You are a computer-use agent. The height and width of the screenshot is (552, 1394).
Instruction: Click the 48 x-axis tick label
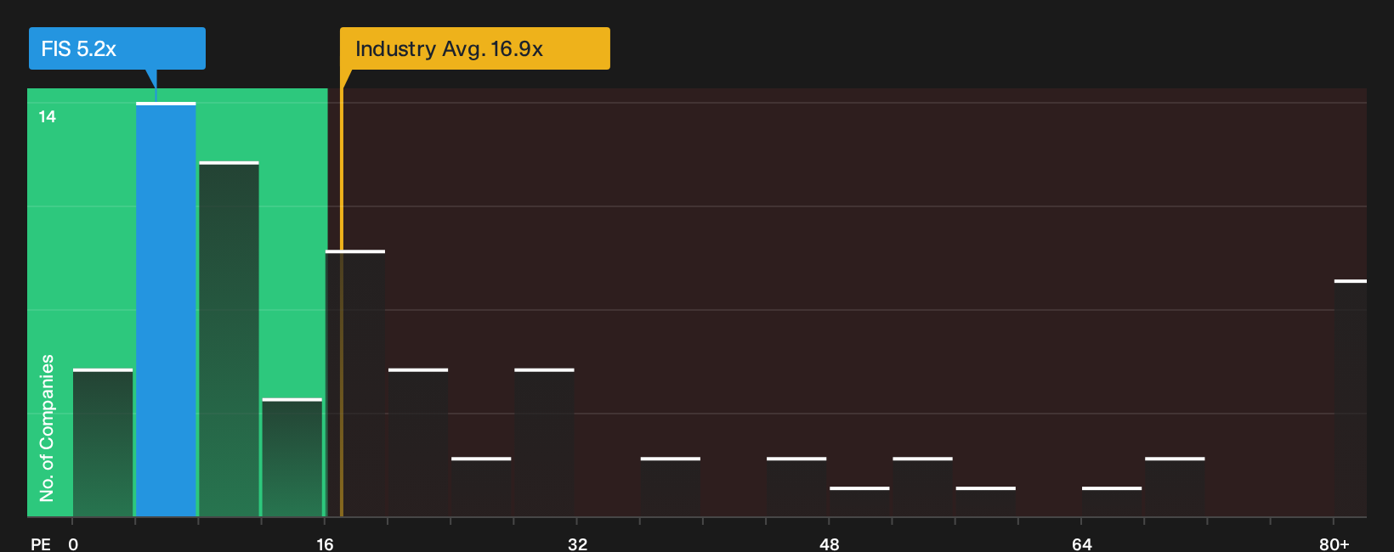[x=830, y=544]
